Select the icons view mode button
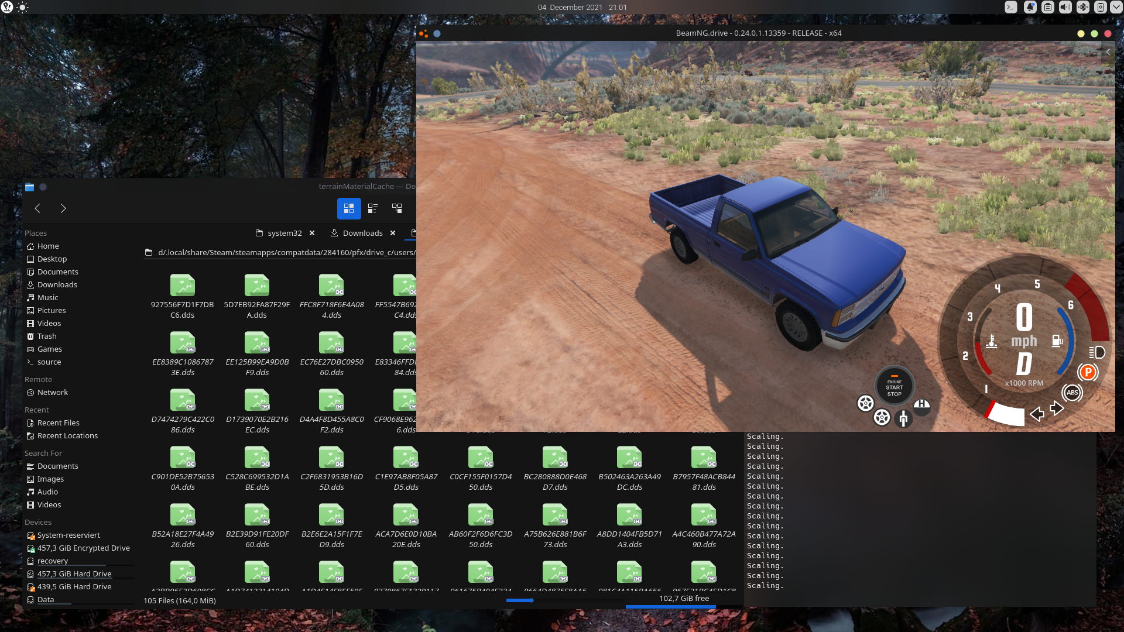1124x632 pixels. [x=349, y=208]
